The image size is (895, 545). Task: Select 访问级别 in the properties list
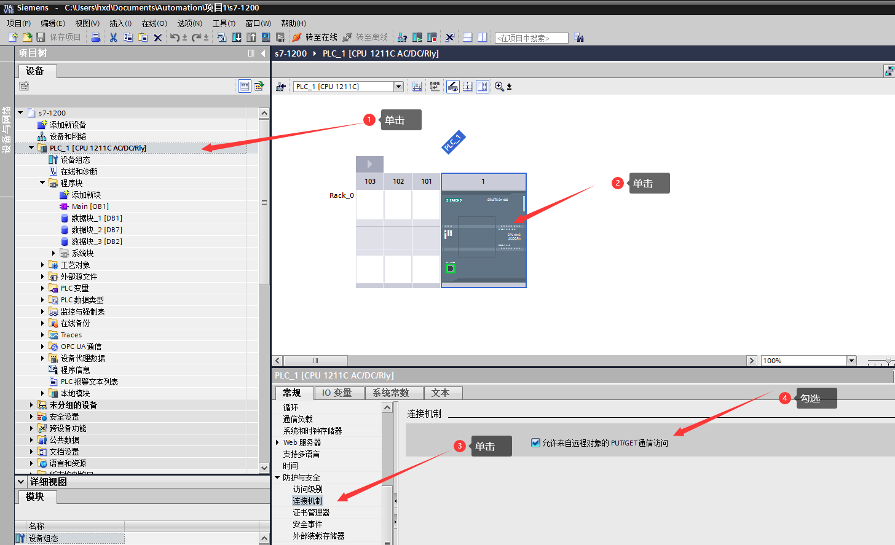tap(307, 489)
